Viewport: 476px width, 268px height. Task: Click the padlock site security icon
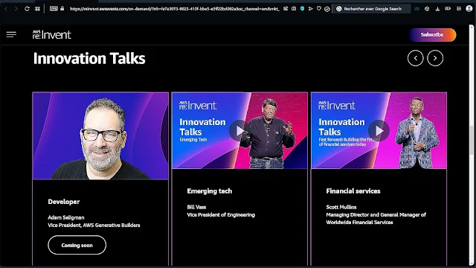(x=62, y=9)
